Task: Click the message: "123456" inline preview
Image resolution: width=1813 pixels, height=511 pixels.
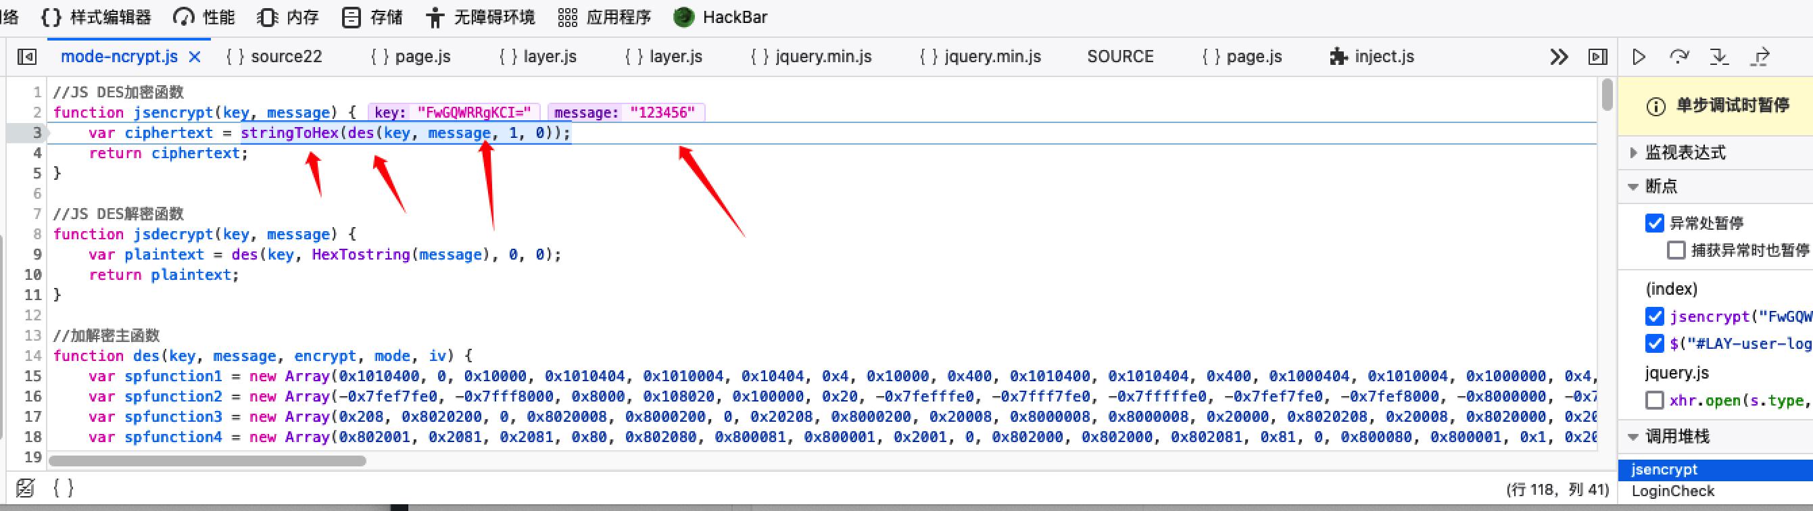Action: point(625,113)
